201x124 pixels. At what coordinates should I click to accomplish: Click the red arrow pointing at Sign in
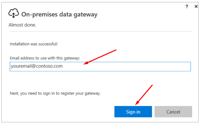pos(144,95)
